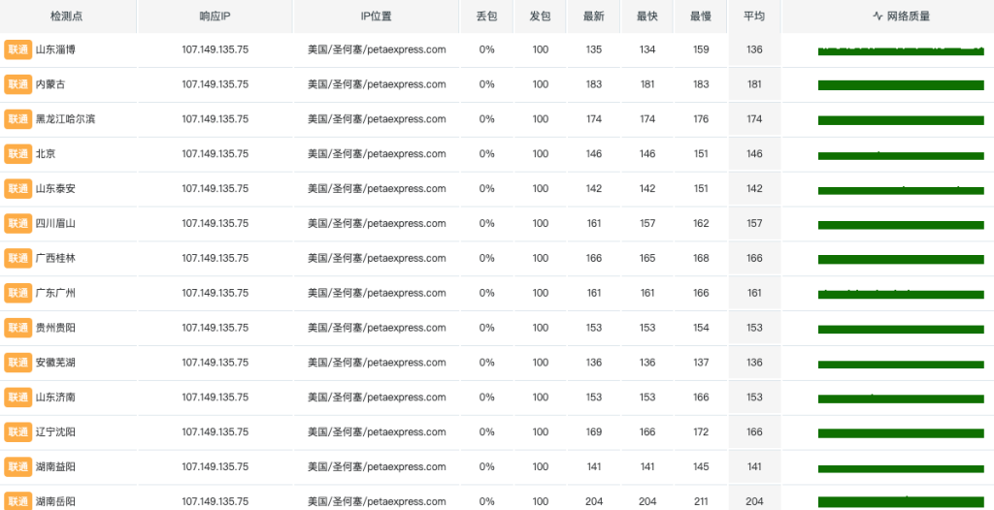Screen dimensions: 994x510
Task: Click the IP location text for 山东泰安
Action: click(377, 189)
